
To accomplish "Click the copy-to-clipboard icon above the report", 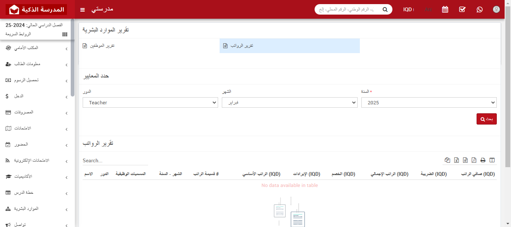I will tap(447, 160).
